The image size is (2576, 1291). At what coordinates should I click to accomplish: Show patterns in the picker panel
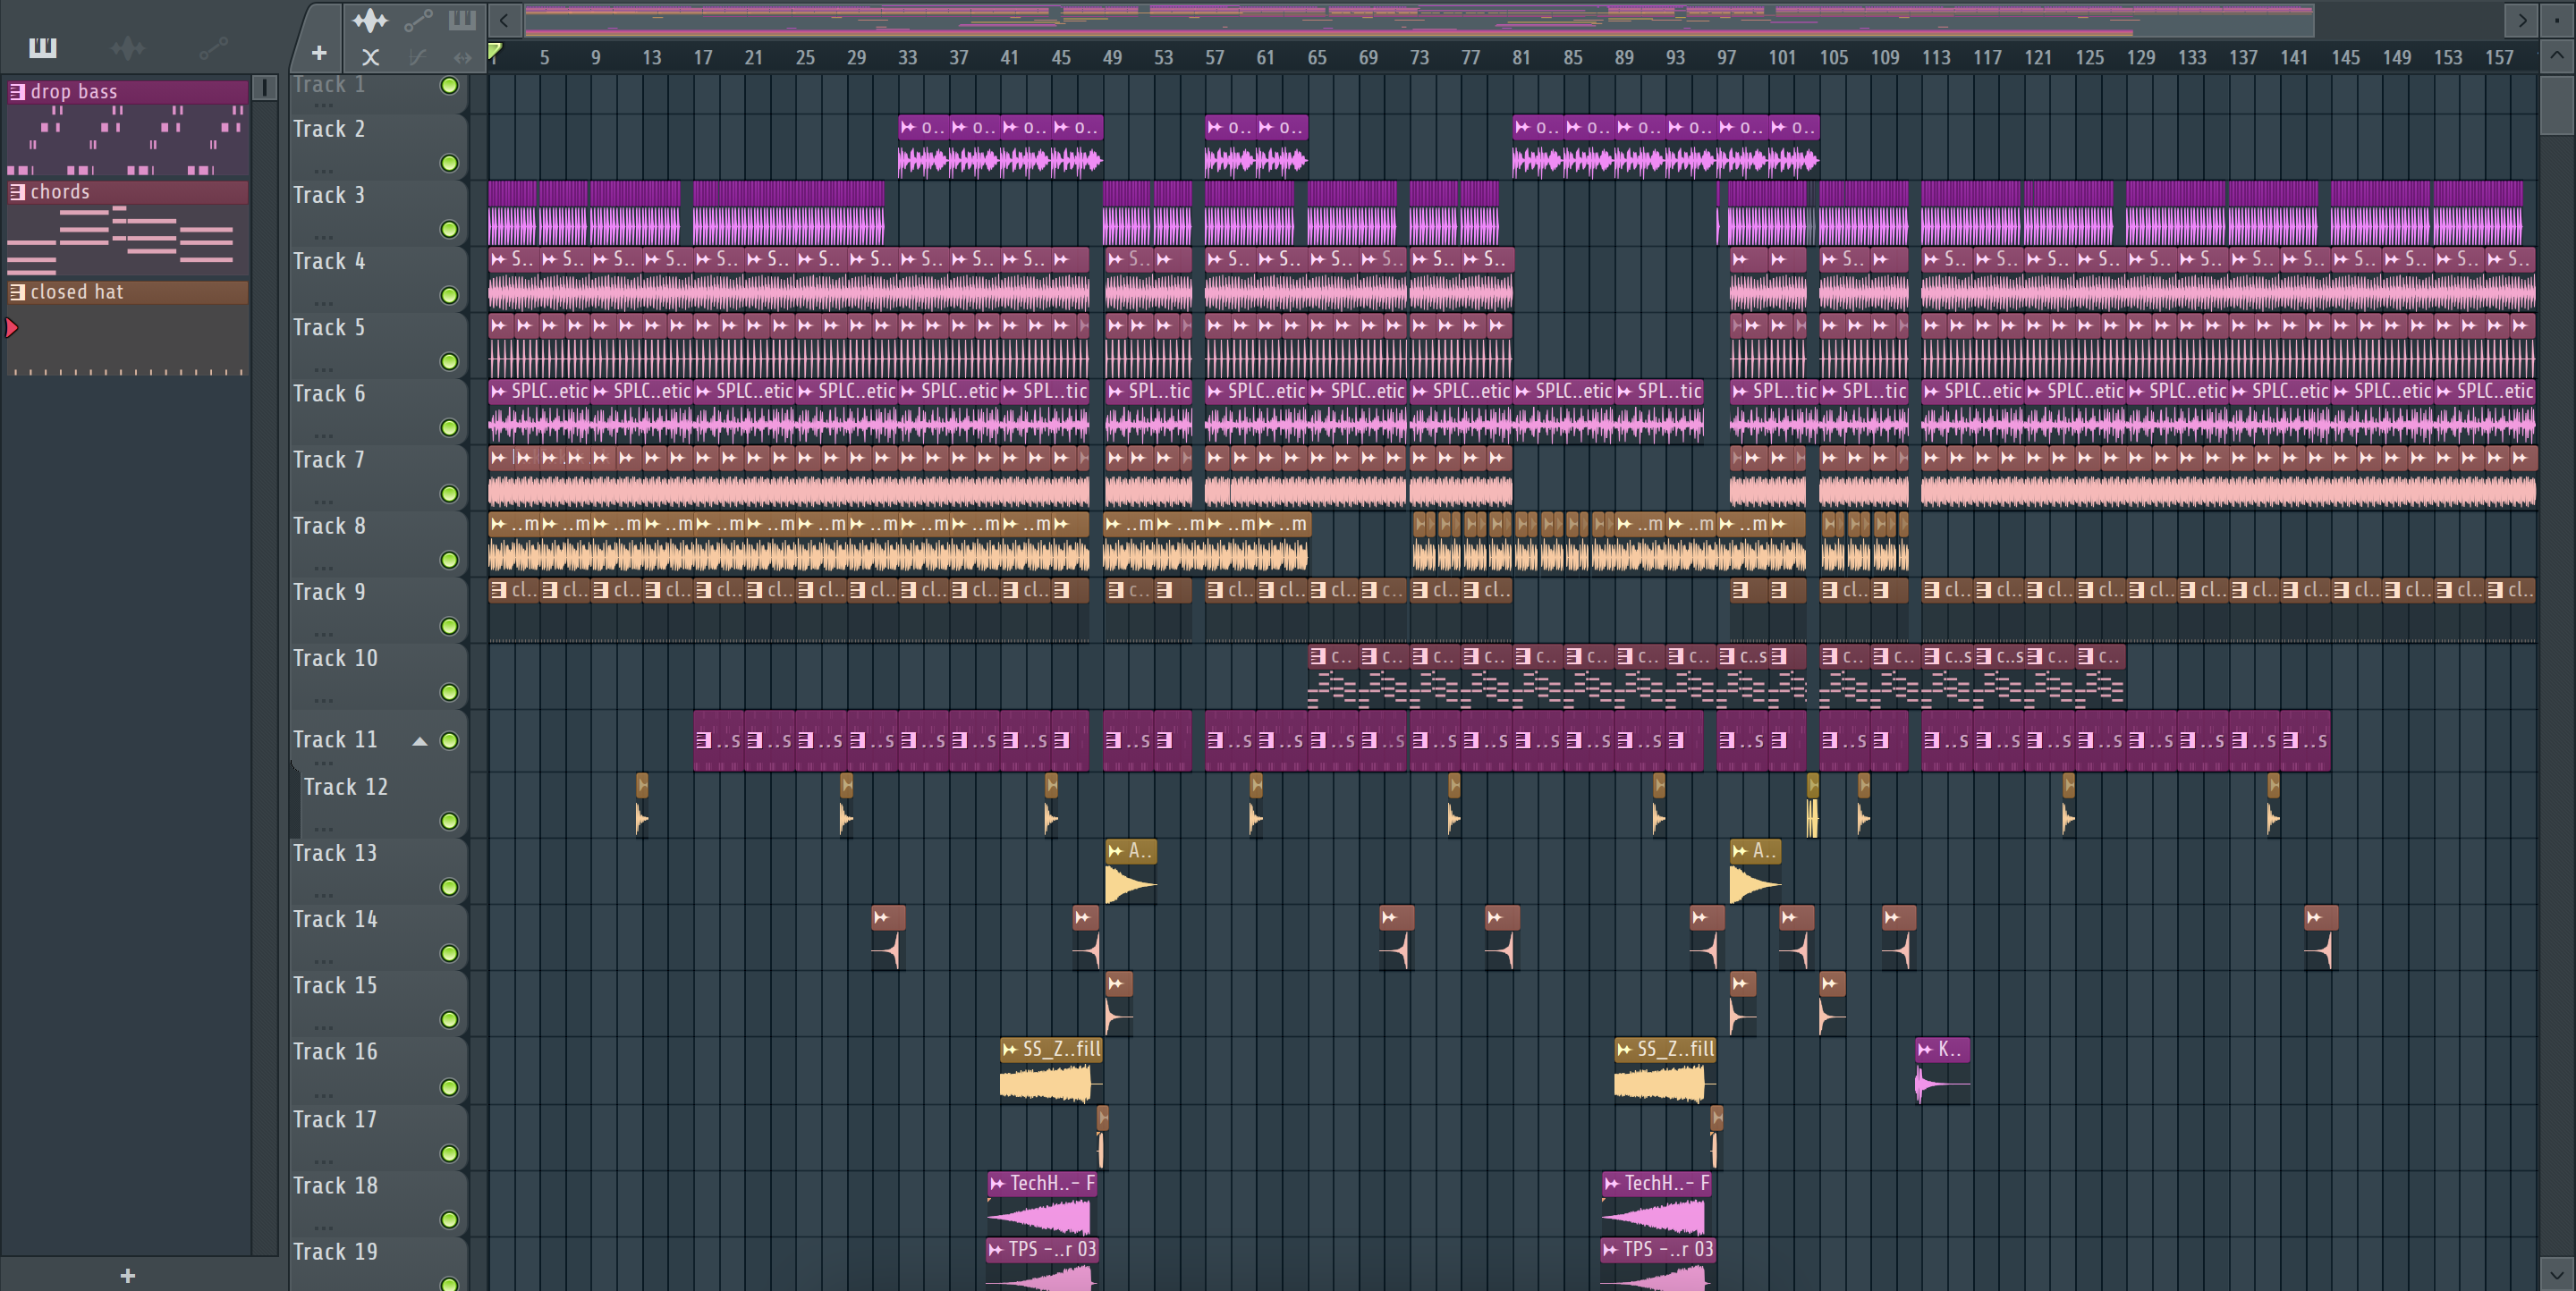tap(42, 47)
